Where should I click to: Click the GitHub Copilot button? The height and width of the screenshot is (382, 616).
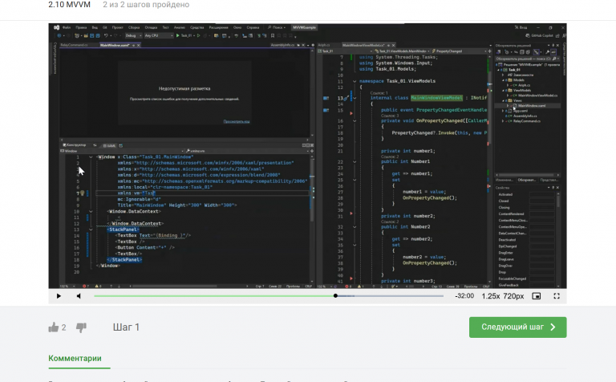click(x=539, y=35)
